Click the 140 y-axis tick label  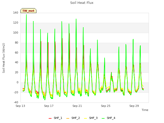click(x=16, y=13)
